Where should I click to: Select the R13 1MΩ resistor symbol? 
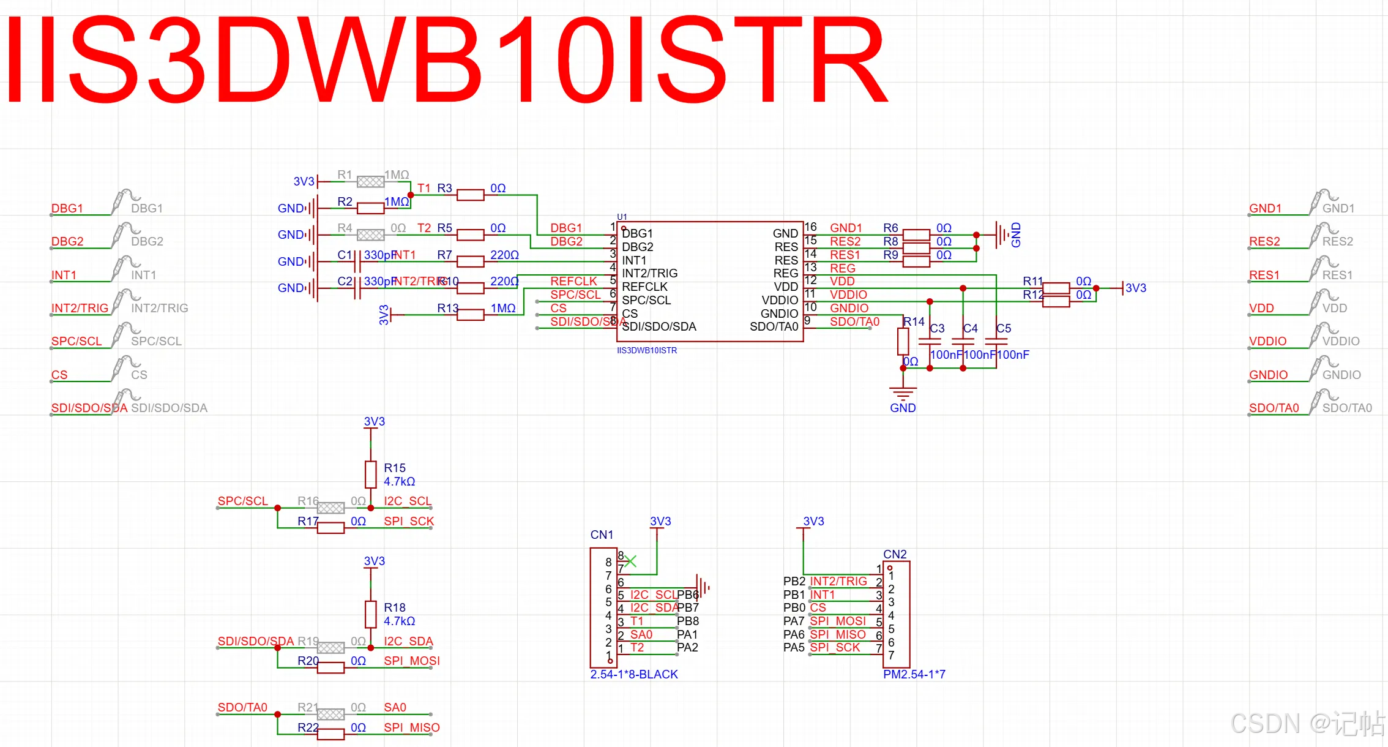pyautogui.click(x=470, y=315)
